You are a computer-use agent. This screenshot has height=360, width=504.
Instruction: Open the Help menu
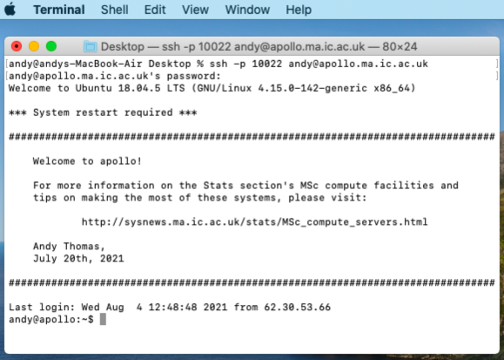pyautogui.click(x=299, y=10)
